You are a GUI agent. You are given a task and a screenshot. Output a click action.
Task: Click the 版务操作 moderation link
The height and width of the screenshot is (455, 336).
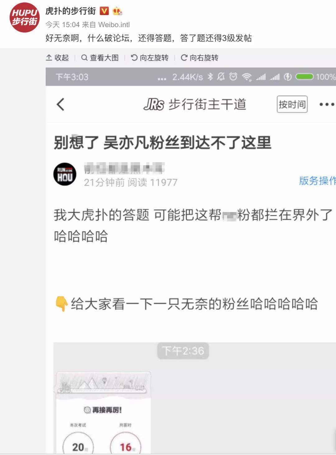click(317, 181)
